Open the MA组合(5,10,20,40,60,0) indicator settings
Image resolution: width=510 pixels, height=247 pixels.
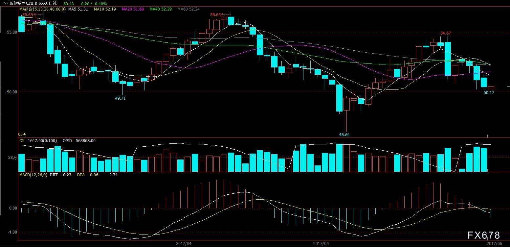click(42, 9)
